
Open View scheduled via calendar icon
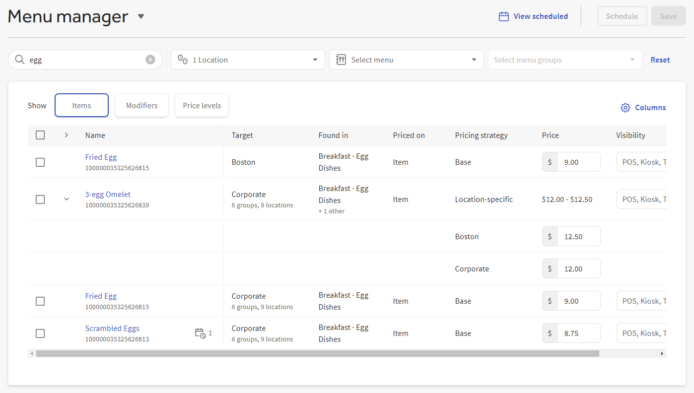click(x=503, y=16)
